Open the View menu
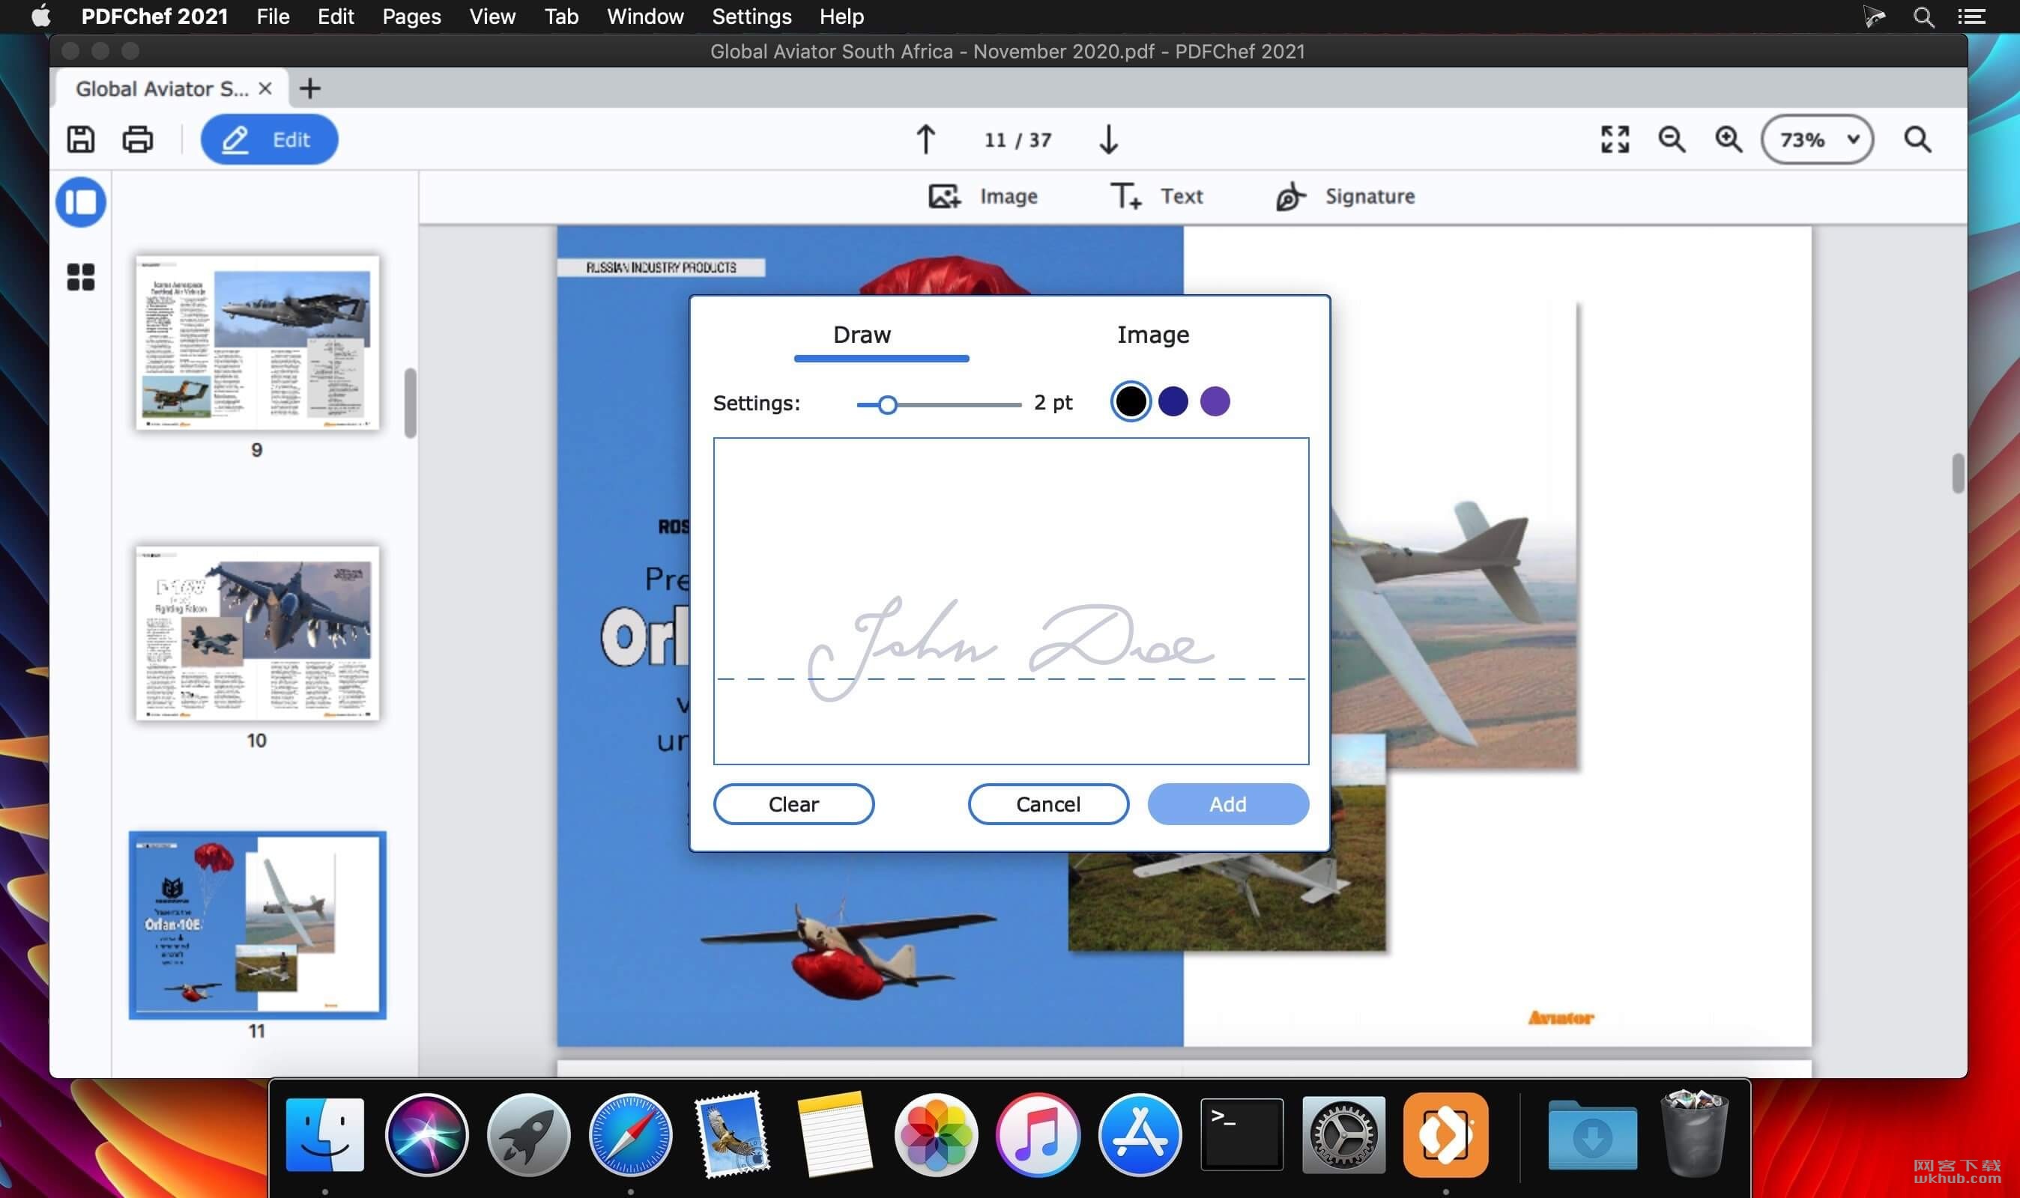This screenshot has width=2020, height=1198. click(x=492, y=16)
